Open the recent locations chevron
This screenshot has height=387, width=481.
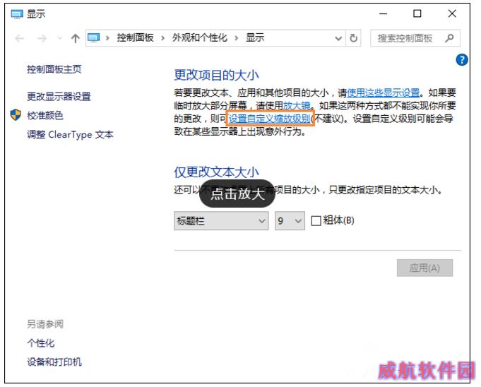[x=59, y=39]
